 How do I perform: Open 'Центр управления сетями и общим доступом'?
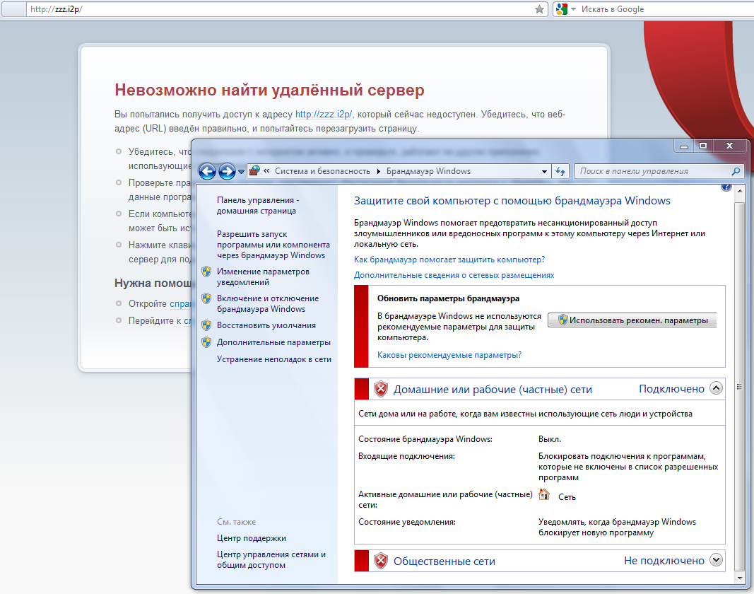271,559
